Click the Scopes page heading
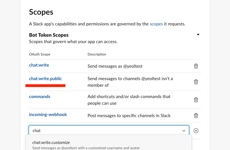 pos(41,12)
